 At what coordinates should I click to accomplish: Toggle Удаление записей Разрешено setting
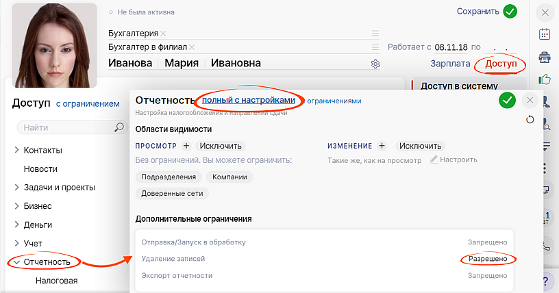coord(487,259)
